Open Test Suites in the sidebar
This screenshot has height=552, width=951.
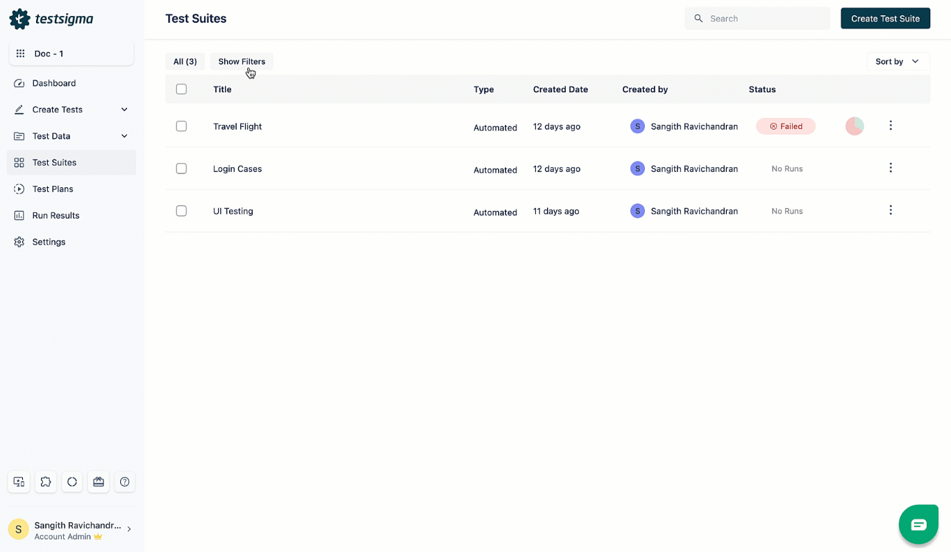tap(71, 162)
